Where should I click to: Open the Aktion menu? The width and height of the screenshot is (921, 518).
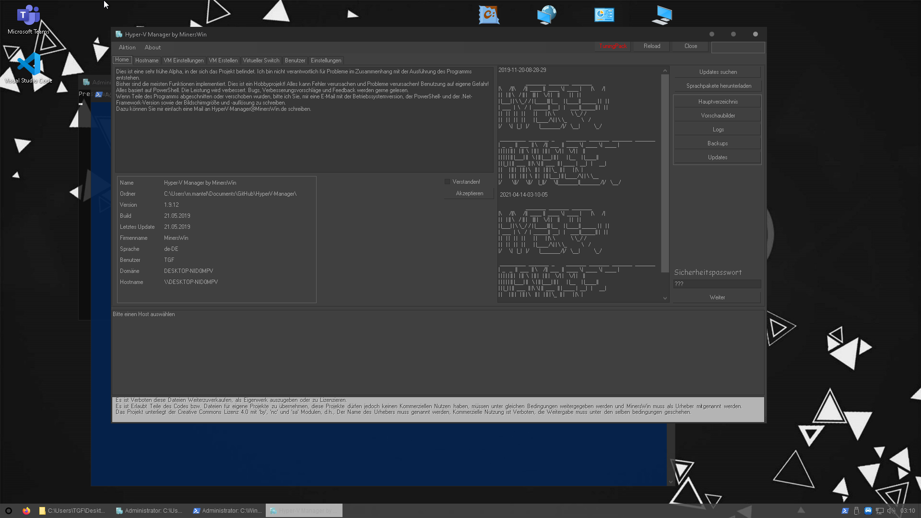(127, 47)
